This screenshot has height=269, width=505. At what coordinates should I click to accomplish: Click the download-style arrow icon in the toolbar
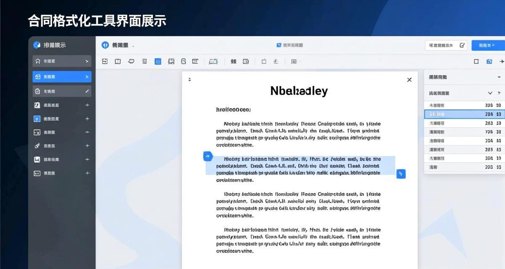tap(276, 61)
